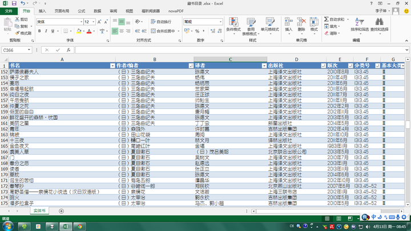Click the vertical scrollbar down arrow
The height and width of the screenshot is (231, 411).
[408, 205]
